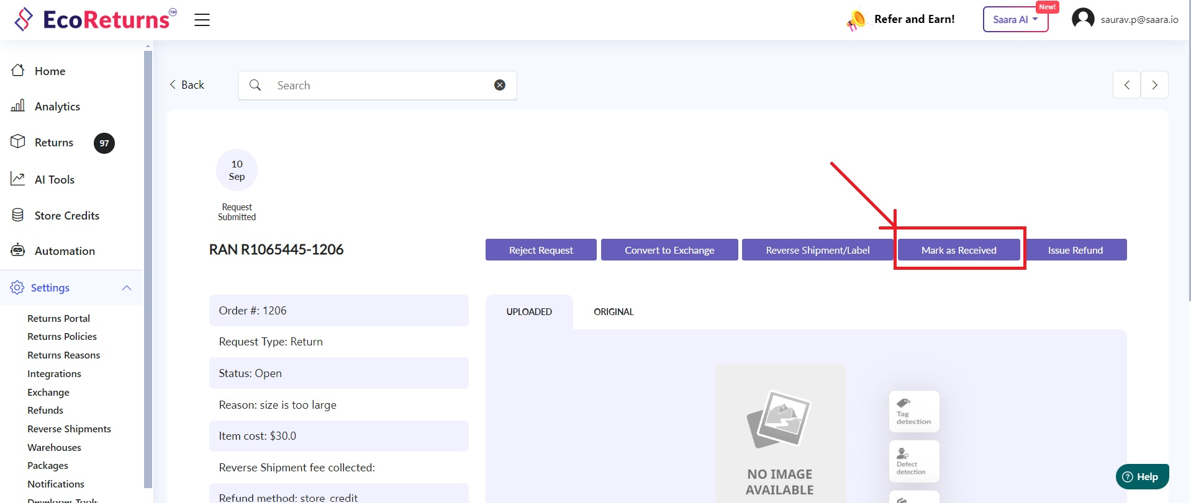1191x503 pixels.
Task: Open Returns Policies settings link
Action: tap(62, 337)
